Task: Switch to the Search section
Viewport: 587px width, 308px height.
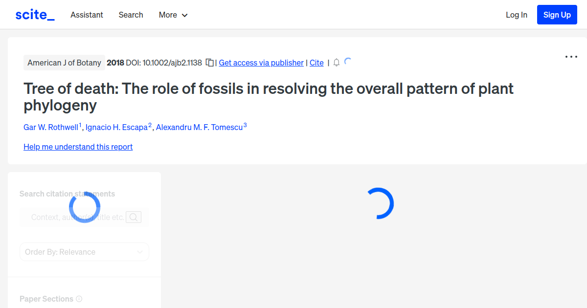Action: [131, 15]
